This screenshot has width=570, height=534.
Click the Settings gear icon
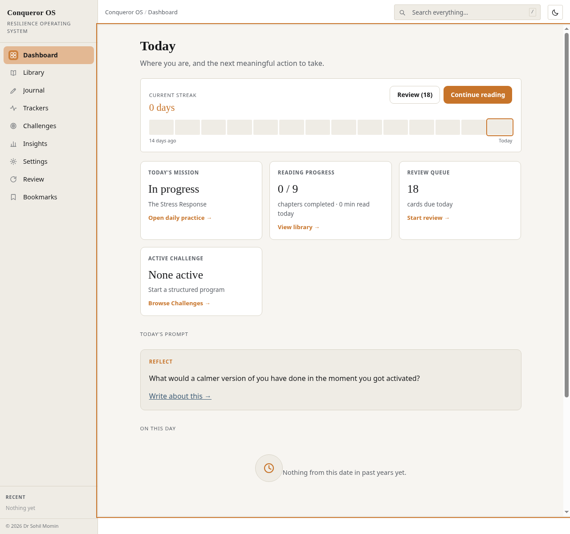pyautogui.click(x=13, y=162)
